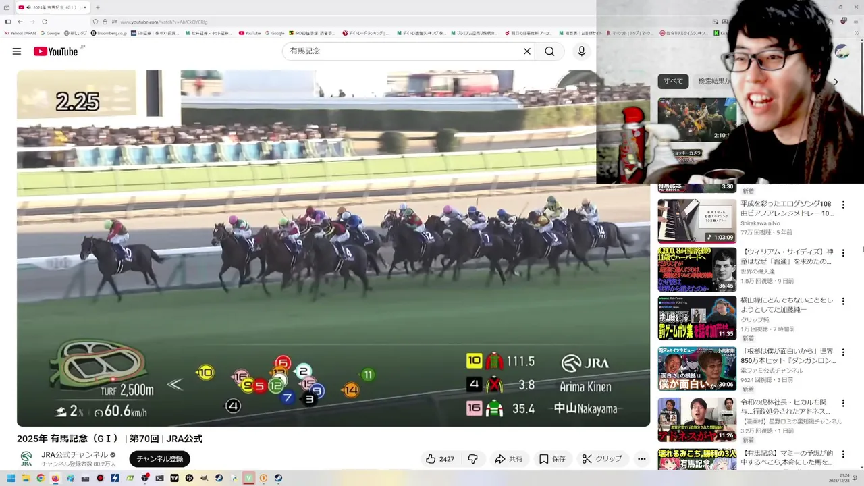Image resolution: width=864 pixels, height=486 pixels.
Task: Close the 2025年 有馬記念 browser tab
Action: pos(85,7)
